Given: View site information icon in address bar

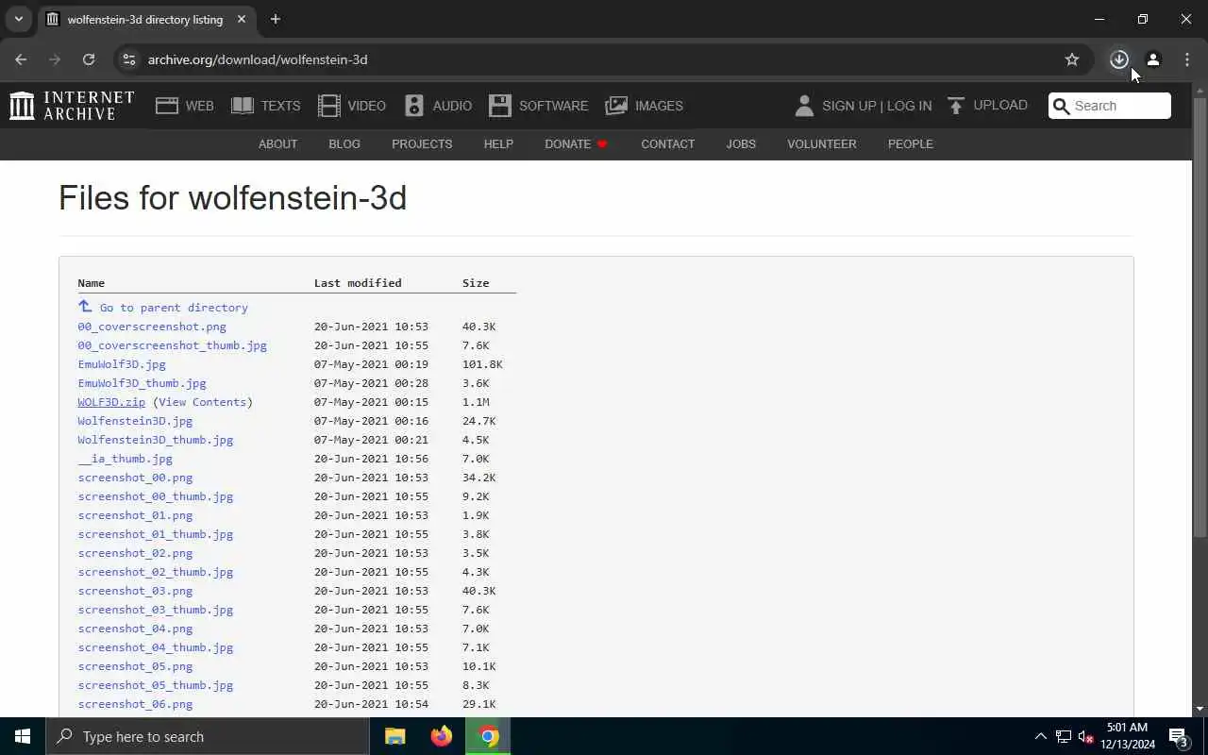Looking at the screenshot, I should [x=128, y=59].
